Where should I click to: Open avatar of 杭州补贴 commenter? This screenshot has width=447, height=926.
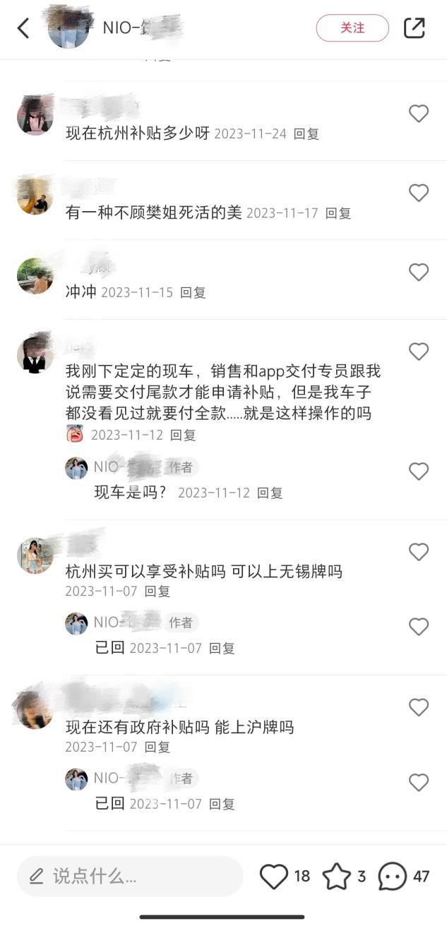pos(35,115)
